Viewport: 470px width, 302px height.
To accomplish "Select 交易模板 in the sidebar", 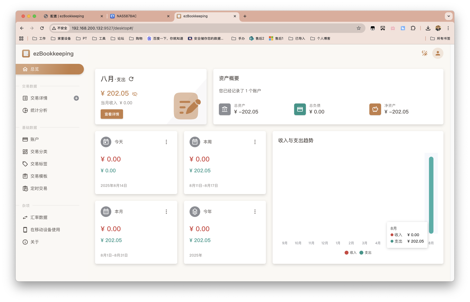I will tap(38, 176).
